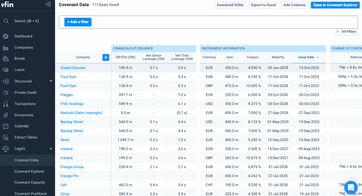The width and height of the screenshot is (362, 196).
Task: Sort by the Maturity column header
Action: point(278,57)
